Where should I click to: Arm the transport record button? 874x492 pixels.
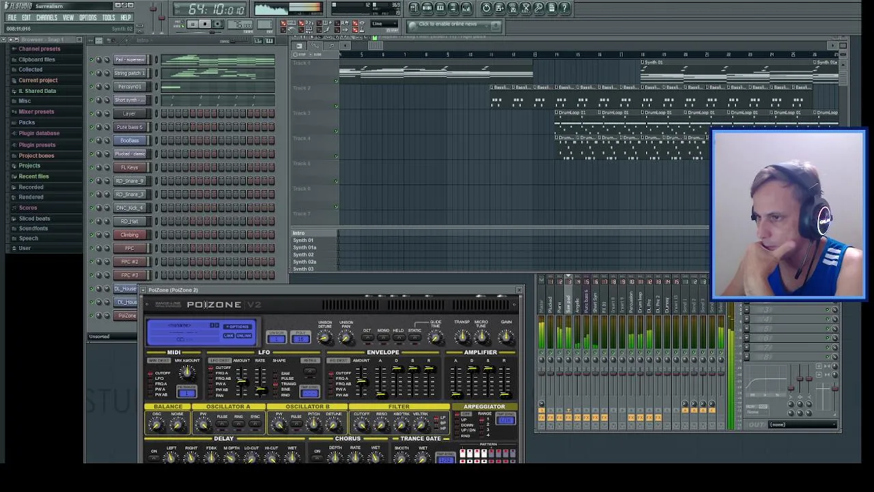click(217, 25)
